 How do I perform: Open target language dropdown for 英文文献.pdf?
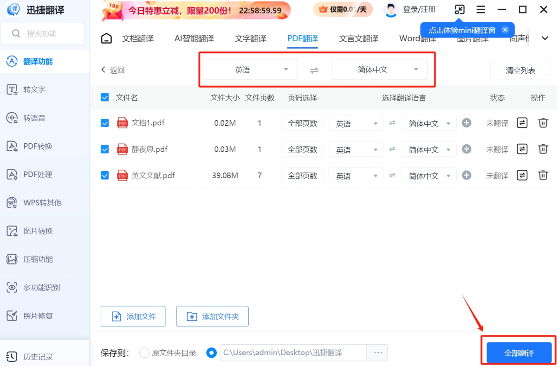tap(428, 176)
